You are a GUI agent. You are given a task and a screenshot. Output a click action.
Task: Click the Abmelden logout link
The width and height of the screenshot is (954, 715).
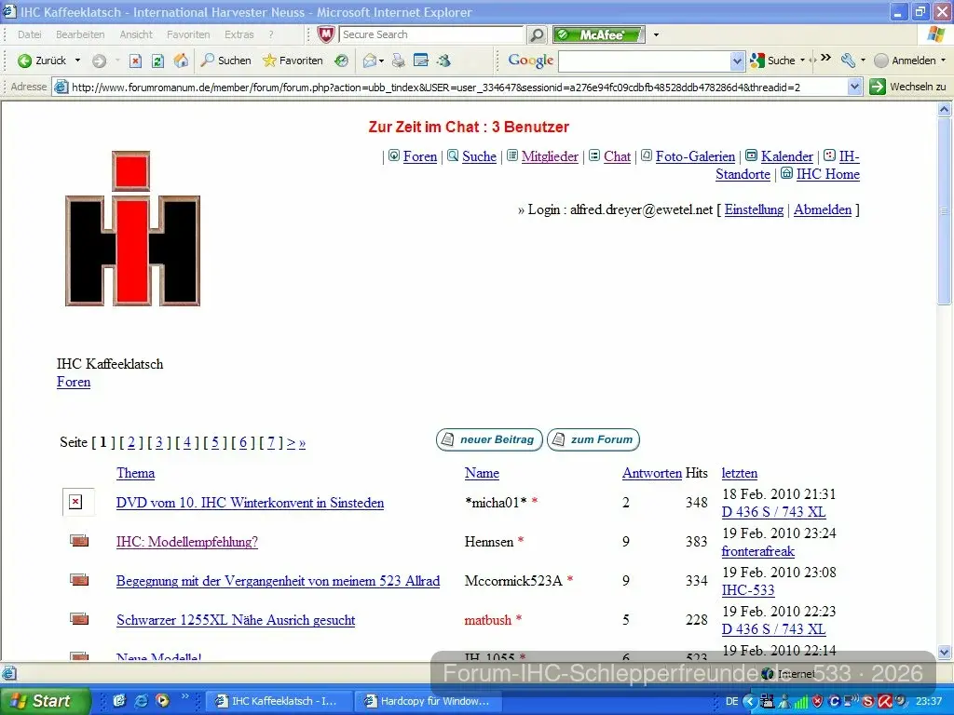(822, 209)
